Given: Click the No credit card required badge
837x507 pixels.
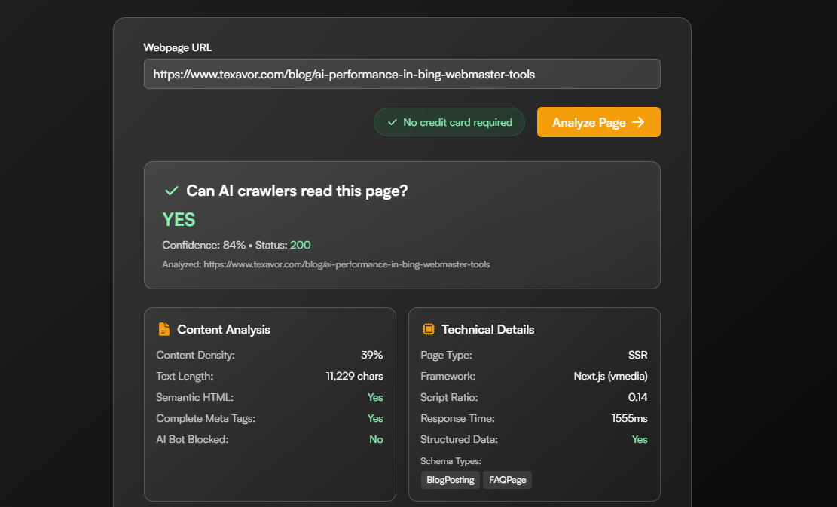Looking at the screenshot, I should [x=449, y=121].
